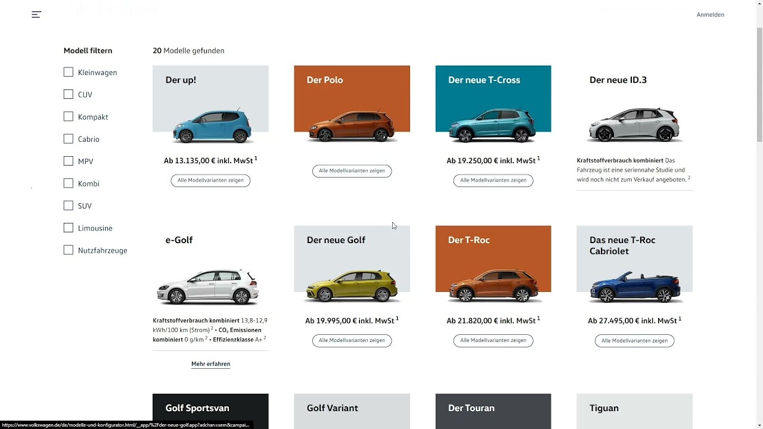The width and height of the screenshot is (763, 429).
Task: Click the Der neue ID.3 title
Action: pos(618,80)
